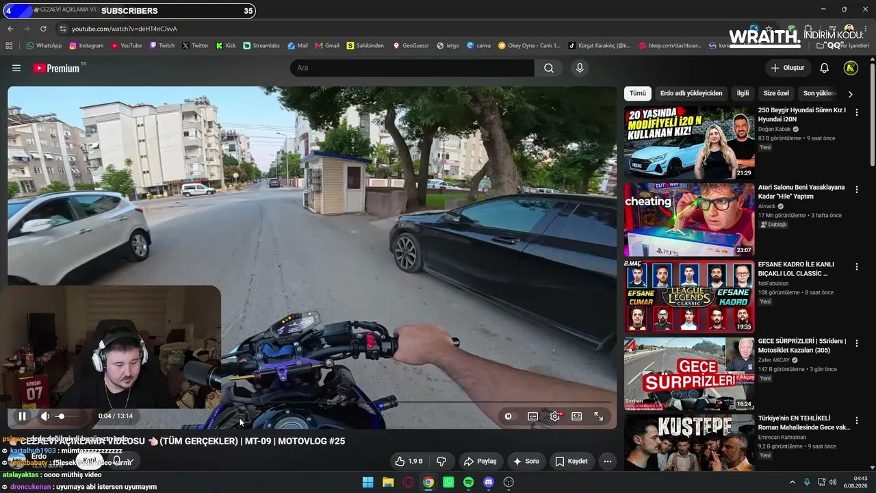This screenshot has height=493, width=876.
Task: Go back in the browser
Action: (x=10, y=29)
